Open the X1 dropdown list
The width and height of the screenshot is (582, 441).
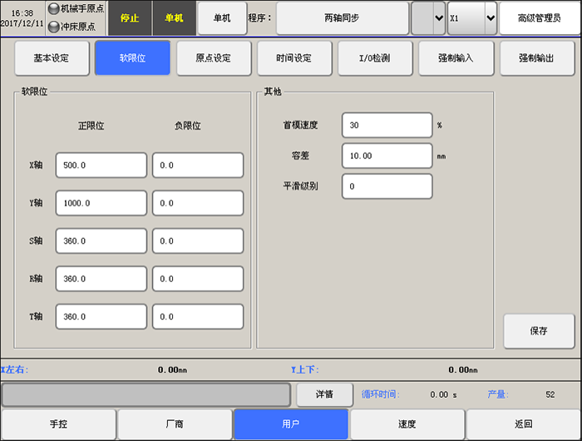tap(471, 17)
